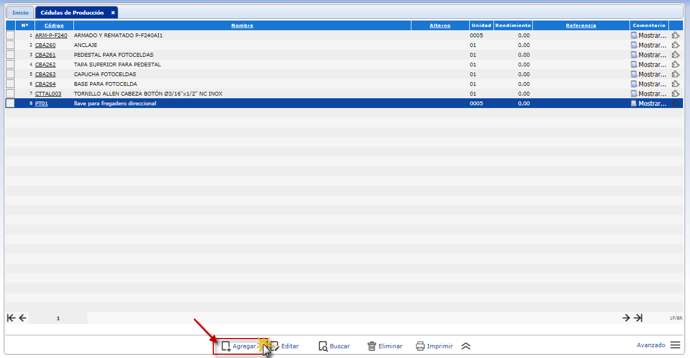Open code link CTTAL003
Viewport: 690px width, 358px height.
[48, 93]
